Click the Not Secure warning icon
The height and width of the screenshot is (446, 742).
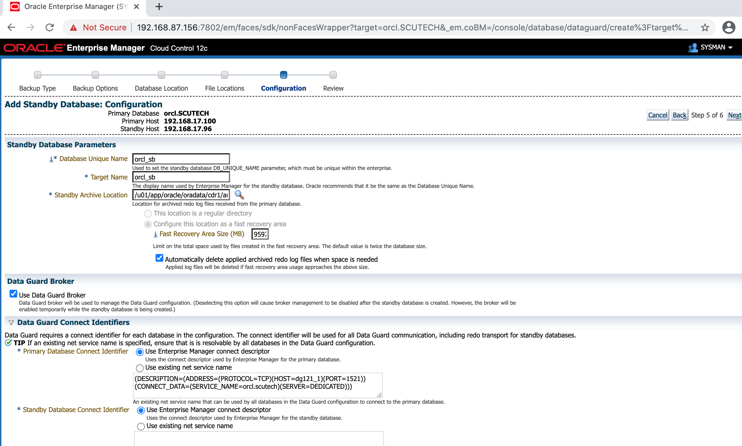point(73,28)
